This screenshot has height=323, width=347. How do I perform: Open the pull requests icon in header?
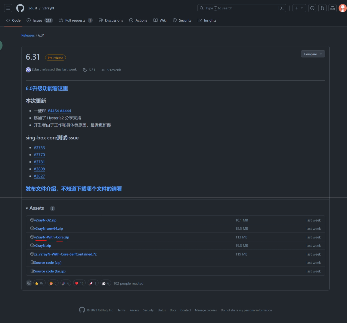pyautogui.click(x=322, y=8)
